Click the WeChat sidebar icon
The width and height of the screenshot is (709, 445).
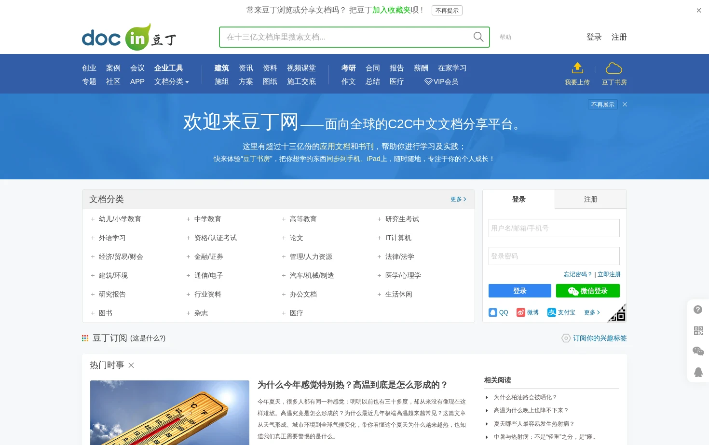click(698, 351)
